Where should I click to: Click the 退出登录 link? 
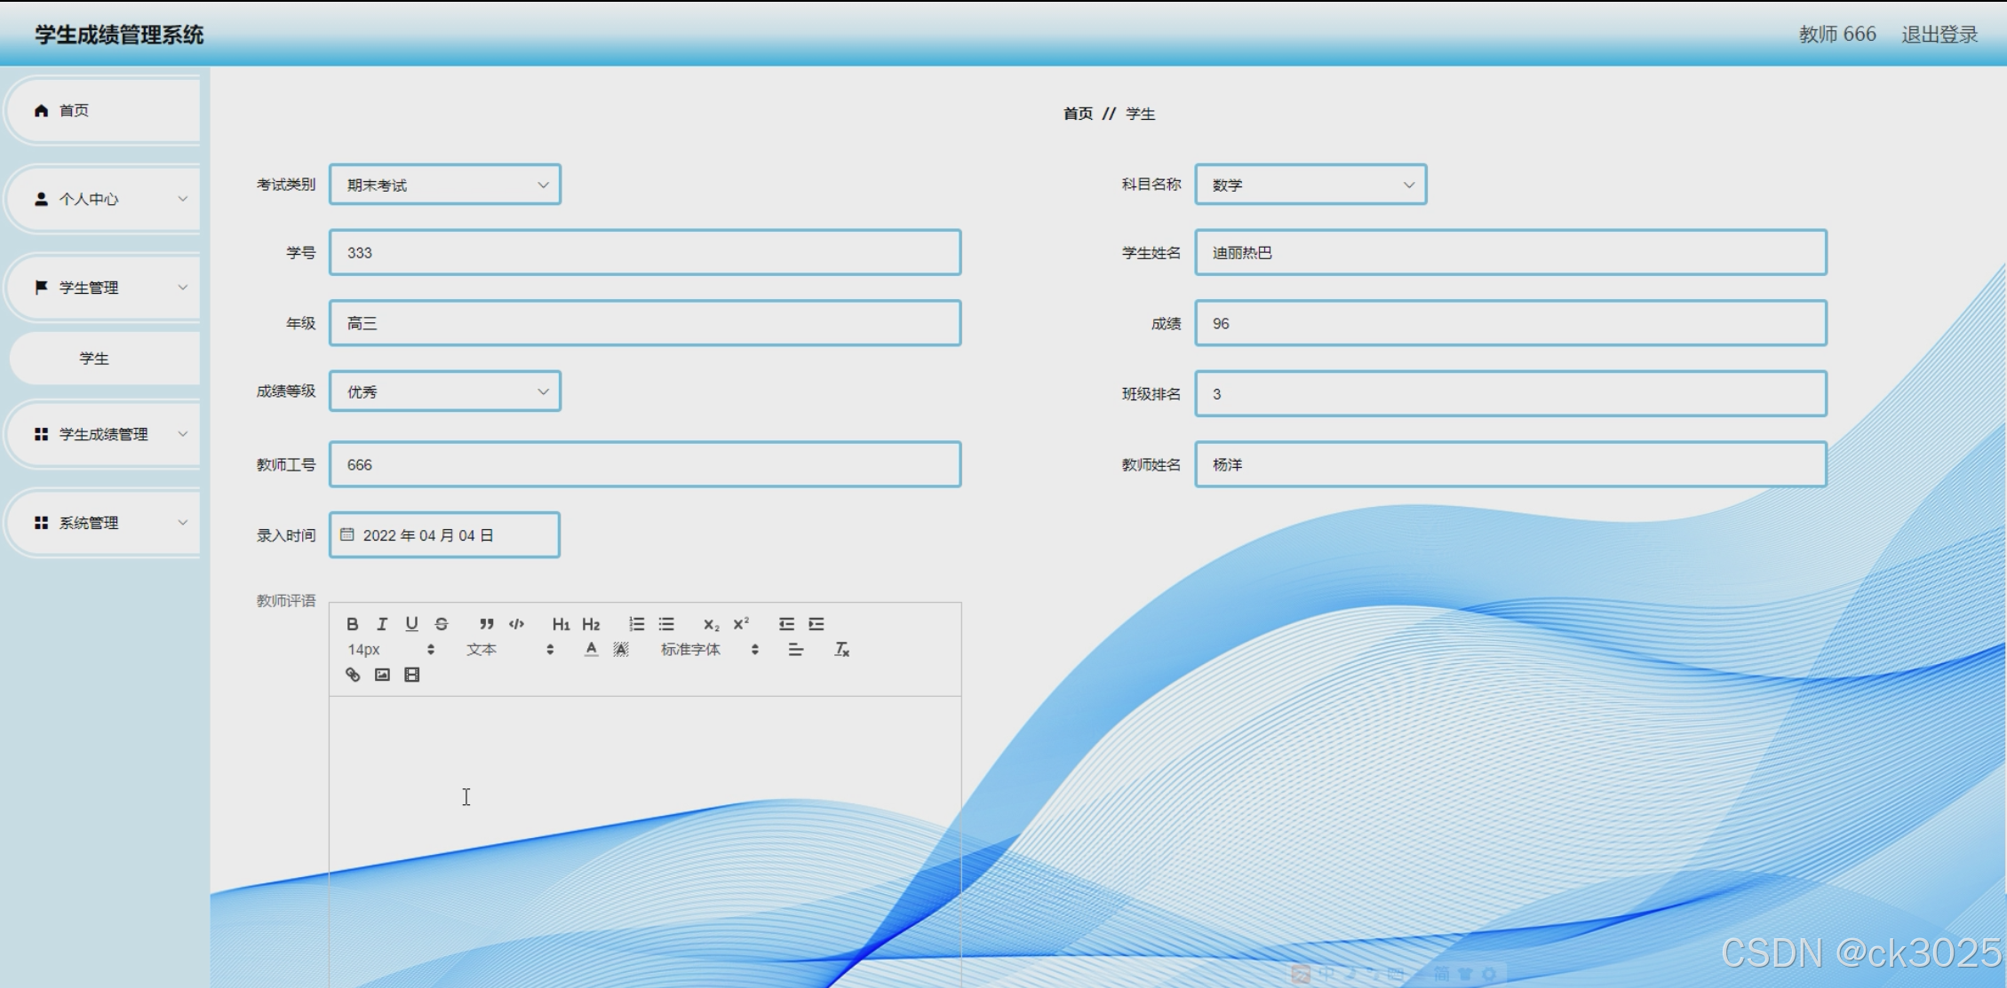tap(1939, 35)
